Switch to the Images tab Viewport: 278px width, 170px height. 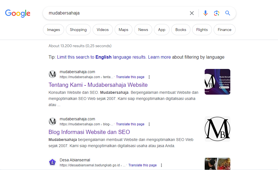point(53,30)
